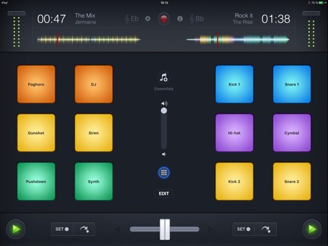Viewport: 328px width, 246px height.
Task: Click the left deck level handle
Action: point(17,14)
